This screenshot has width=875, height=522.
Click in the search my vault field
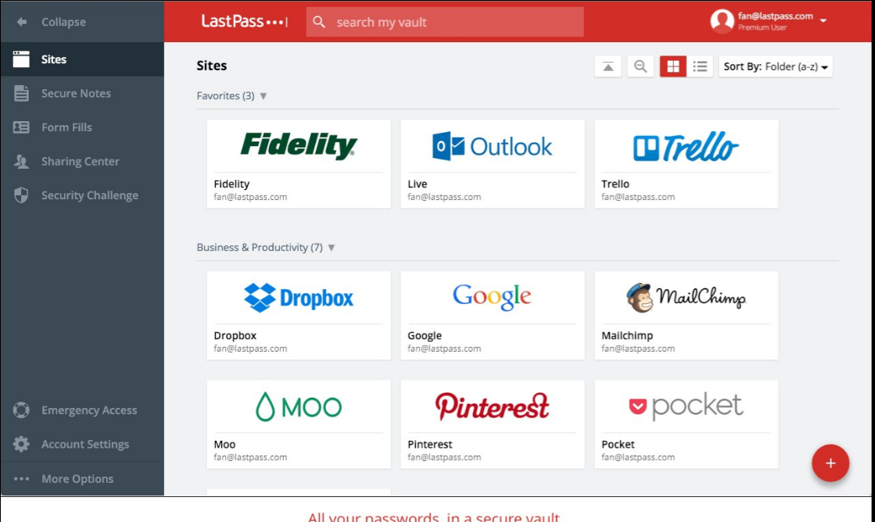[x=445, y=22]
